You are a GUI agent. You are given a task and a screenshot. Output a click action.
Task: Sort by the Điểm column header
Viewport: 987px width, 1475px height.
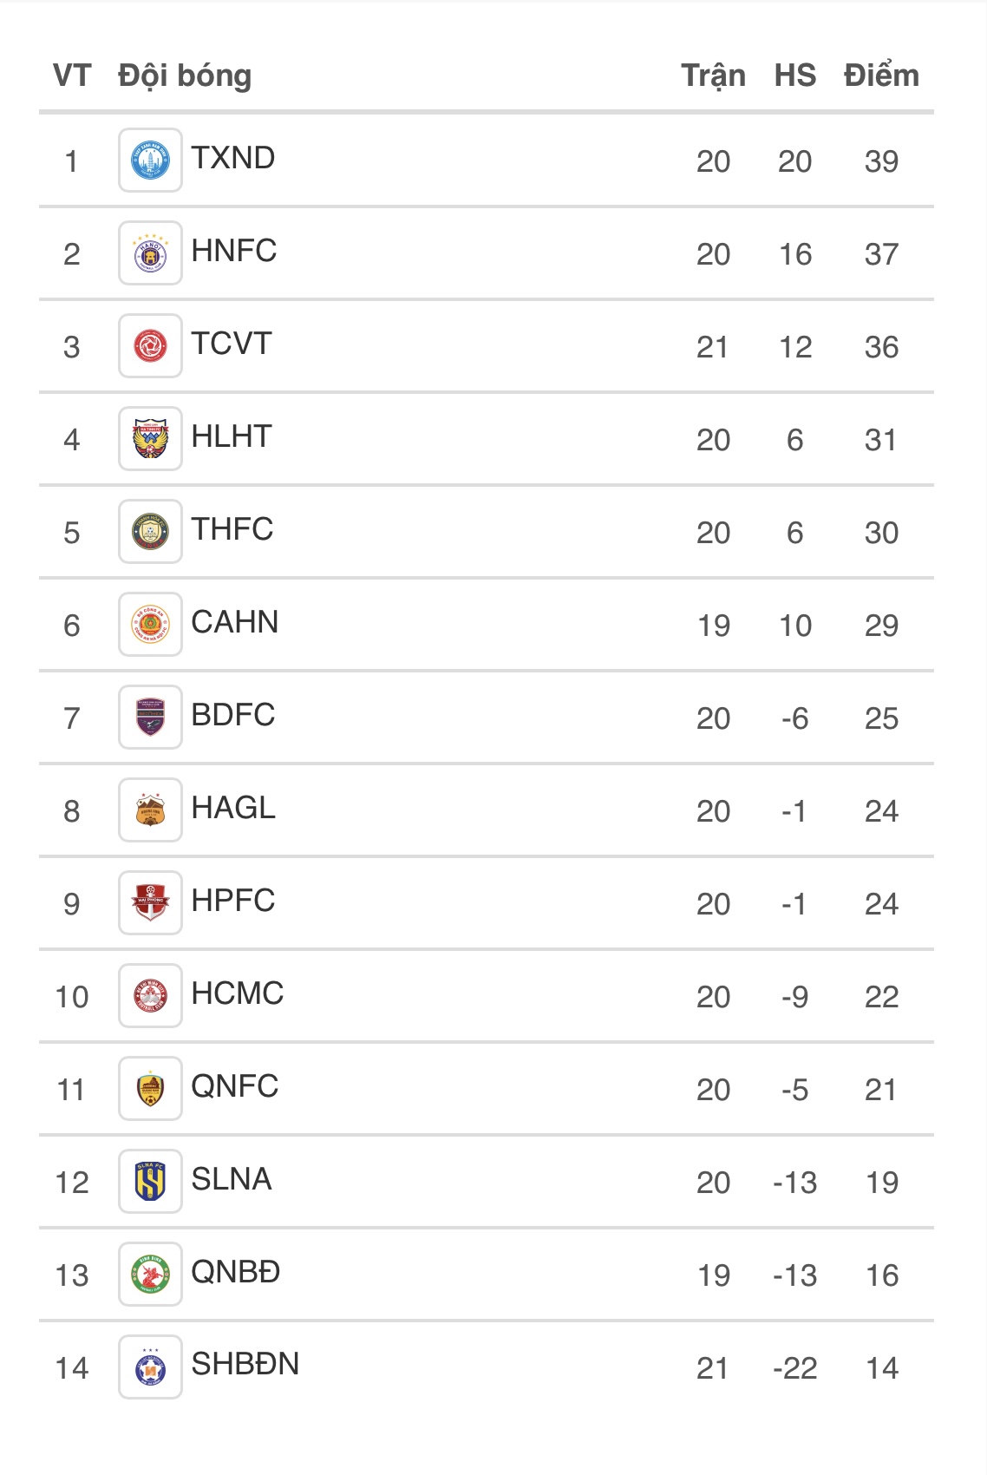click(881, 75)
